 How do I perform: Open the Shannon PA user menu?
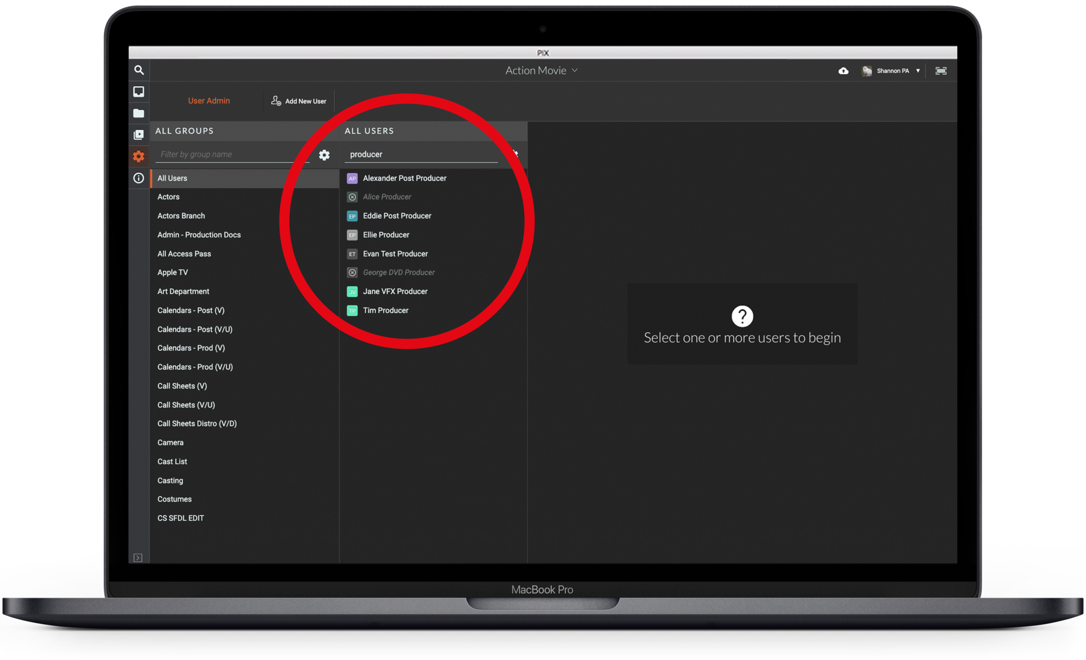coord(893,71)
